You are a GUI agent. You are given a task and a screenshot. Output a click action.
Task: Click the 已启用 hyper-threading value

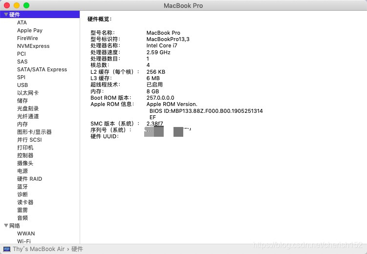click(154, 85)
